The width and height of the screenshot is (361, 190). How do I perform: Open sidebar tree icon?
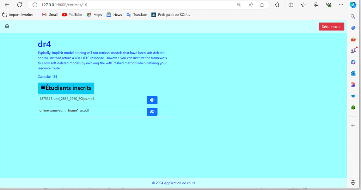pyautogui.click(x=353, y=108)
